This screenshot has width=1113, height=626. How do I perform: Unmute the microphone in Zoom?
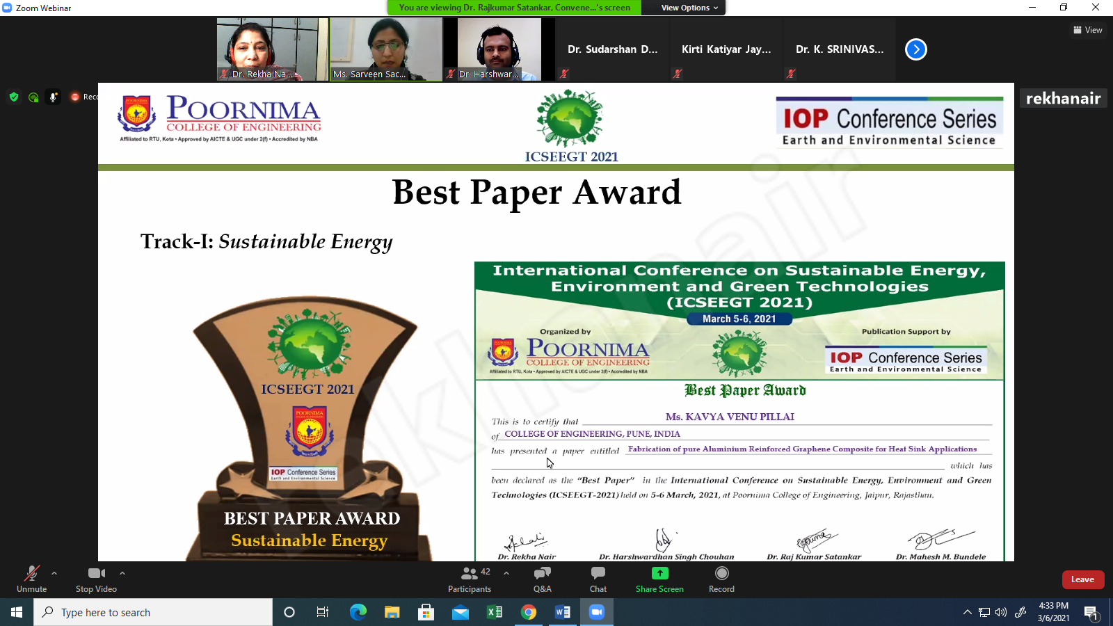32,579
